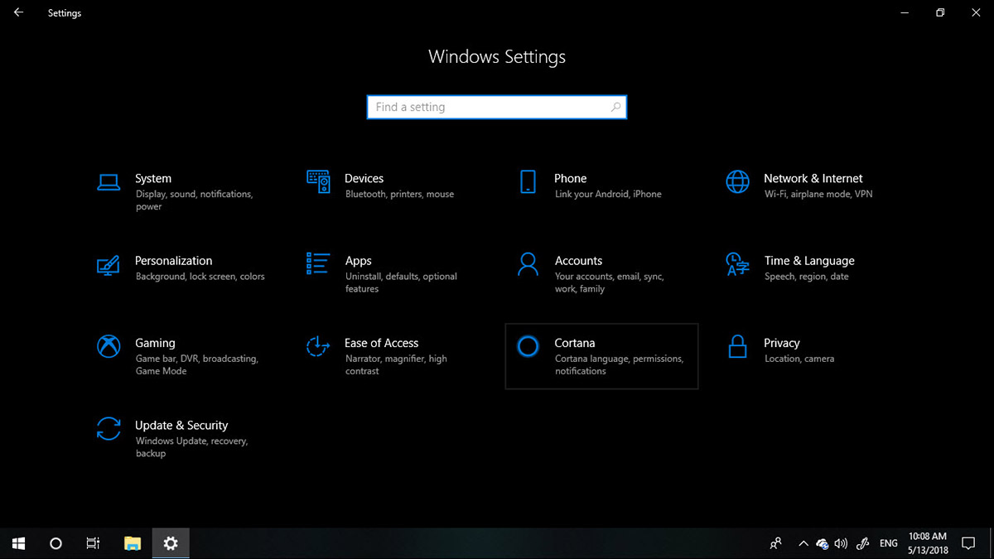The image size is (994, 559).
Task: Click the "Settings" window title text
Action: coord(65,13)
